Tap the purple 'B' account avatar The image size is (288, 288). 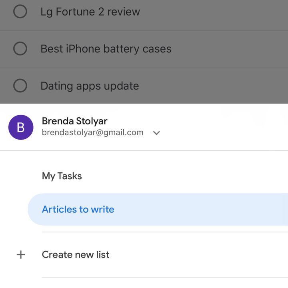[21, 127]
